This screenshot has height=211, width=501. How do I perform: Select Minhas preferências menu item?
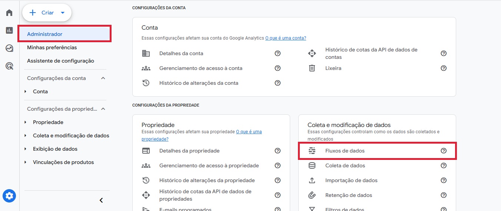52,47
